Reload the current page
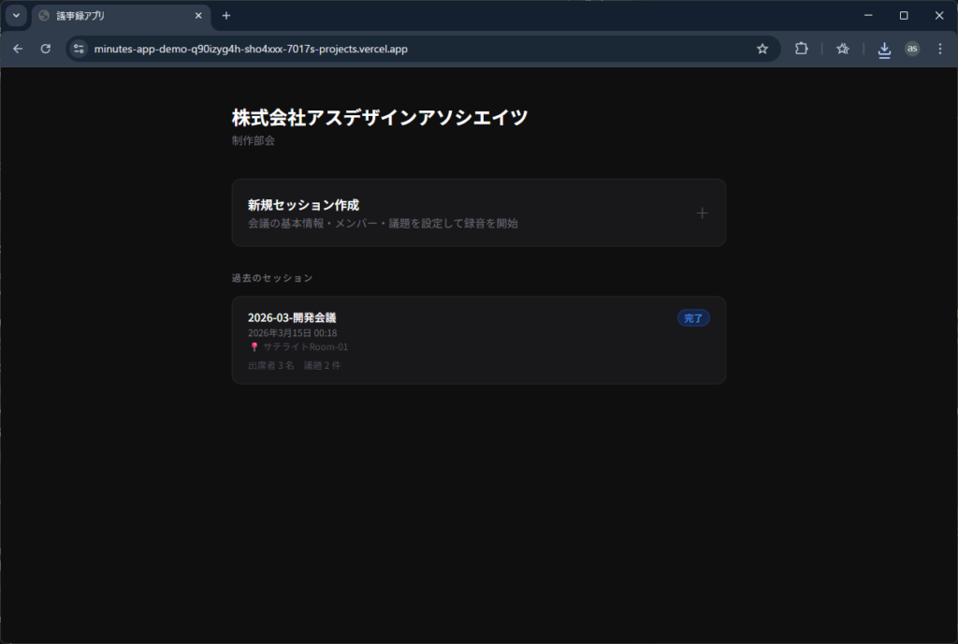The width and height of the screenshot is (958, 644). pos(45,49)
